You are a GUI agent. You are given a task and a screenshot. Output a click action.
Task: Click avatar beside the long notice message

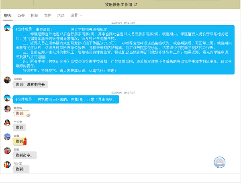coord(7,28)
